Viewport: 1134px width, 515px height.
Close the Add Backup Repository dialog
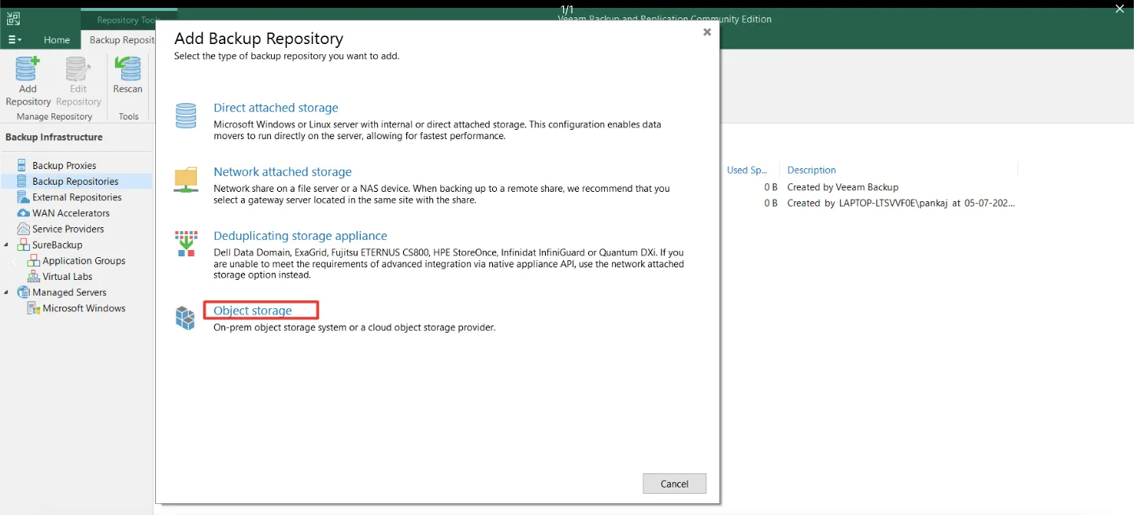[x=707, y=32]
